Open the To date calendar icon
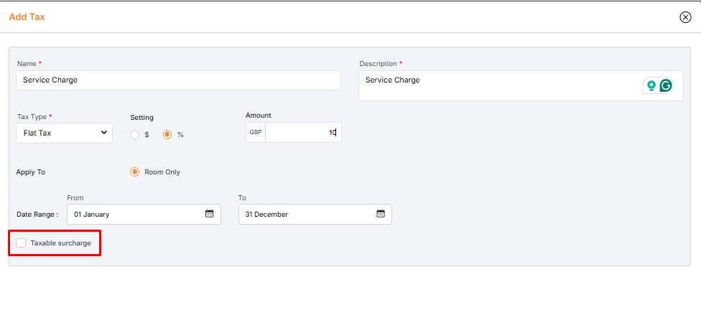Image resolution: width=701 pixels, height=310 pixels. pos(381,214)
